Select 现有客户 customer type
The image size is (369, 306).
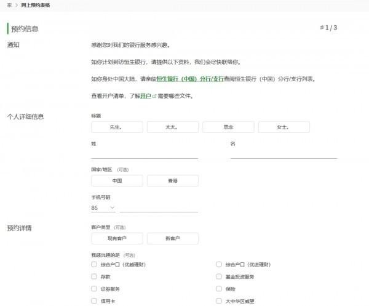click(x=117, y=238)
